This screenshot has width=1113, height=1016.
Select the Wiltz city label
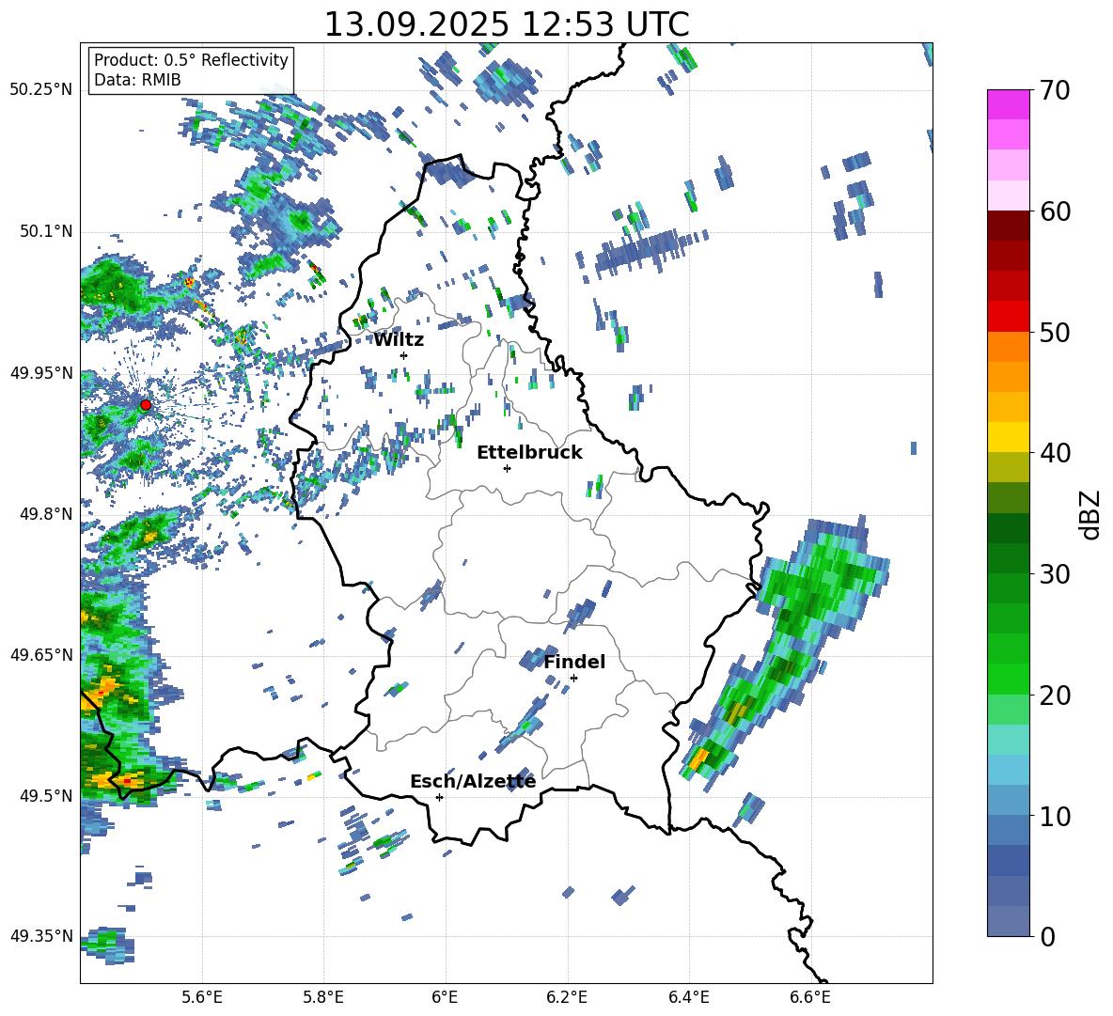coord(399,340)
